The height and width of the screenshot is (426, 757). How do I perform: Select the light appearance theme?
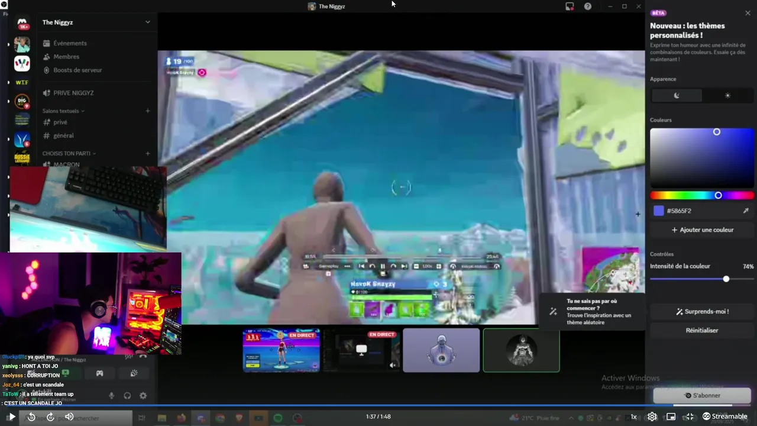tap(727, 95)
